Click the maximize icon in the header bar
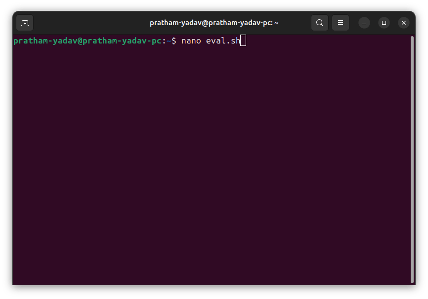This screenshot has height=299, width=428. click(x=384, y=23)
